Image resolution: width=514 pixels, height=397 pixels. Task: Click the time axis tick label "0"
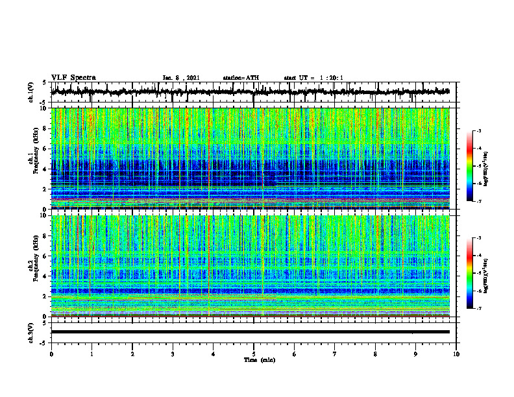click(x=51, y=354)
